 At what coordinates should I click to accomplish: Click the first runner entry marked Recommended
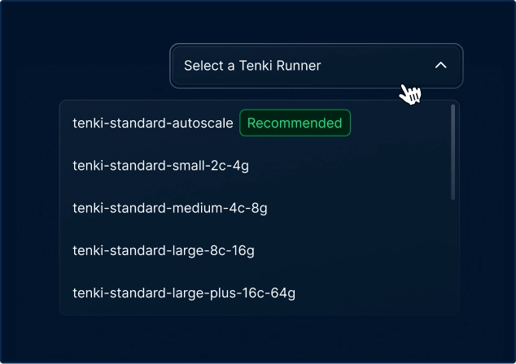[153, 123]
